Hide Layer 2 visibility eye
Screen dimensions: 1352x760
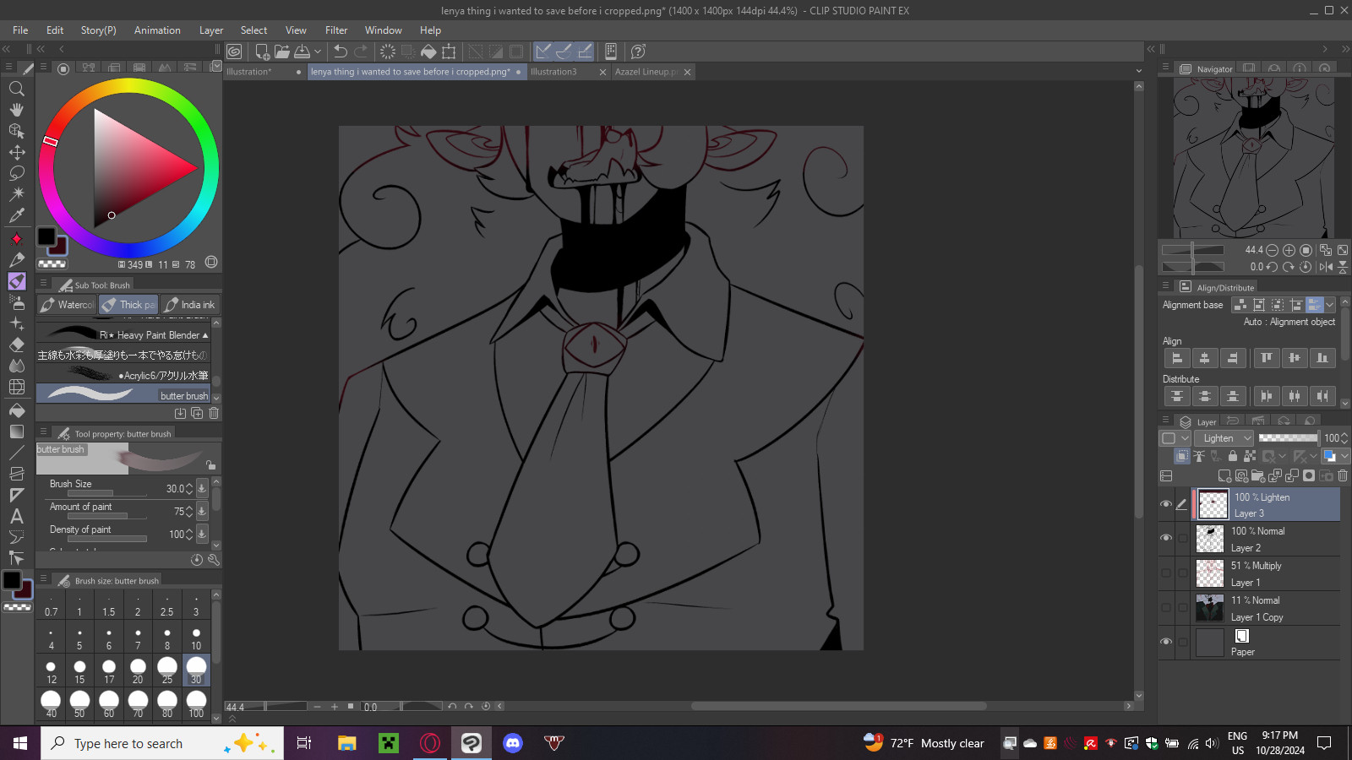point(1166,538)
